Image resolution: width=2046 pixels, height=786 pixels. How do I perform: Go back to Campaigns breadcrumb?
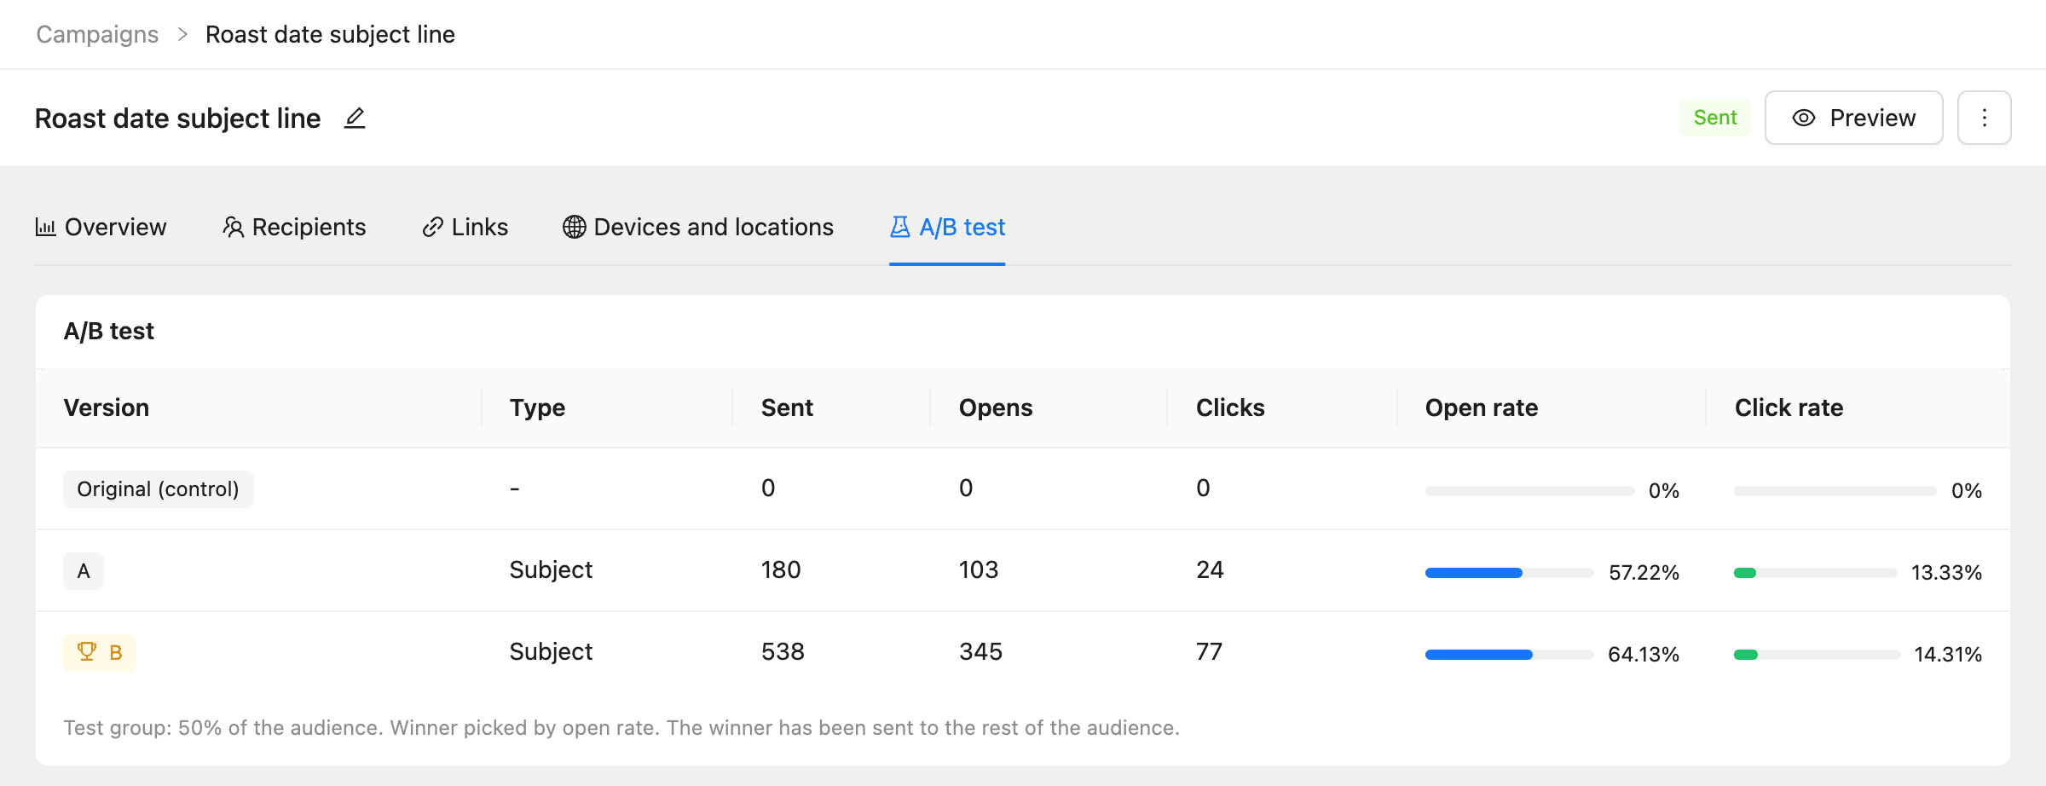[x=97, y=34]
